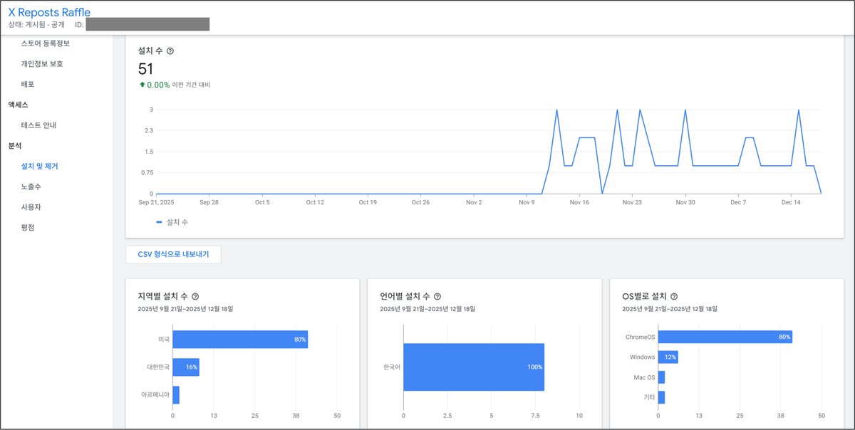Open 노출수 analytics page
Viewport: 855px width, 430px height.
(x=31, y=187)
